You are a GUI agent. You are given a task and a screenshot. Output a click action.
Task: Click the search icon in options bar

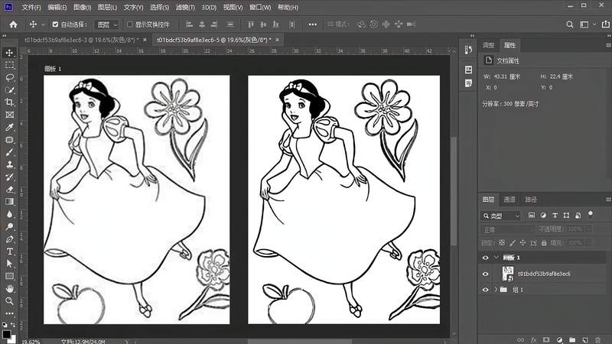pos(570,24)
